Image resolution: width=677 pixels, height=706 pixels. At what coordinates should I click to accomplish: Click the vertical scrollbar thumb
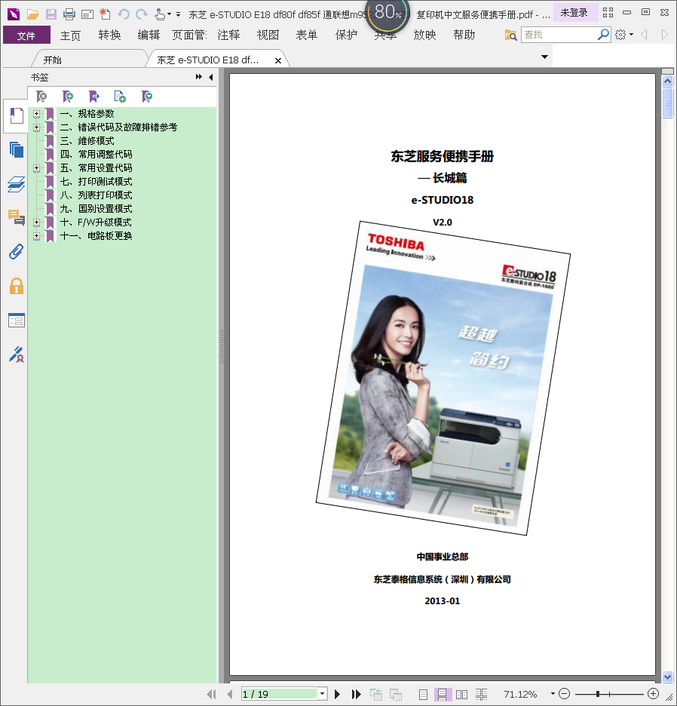(x=667, y=103)
